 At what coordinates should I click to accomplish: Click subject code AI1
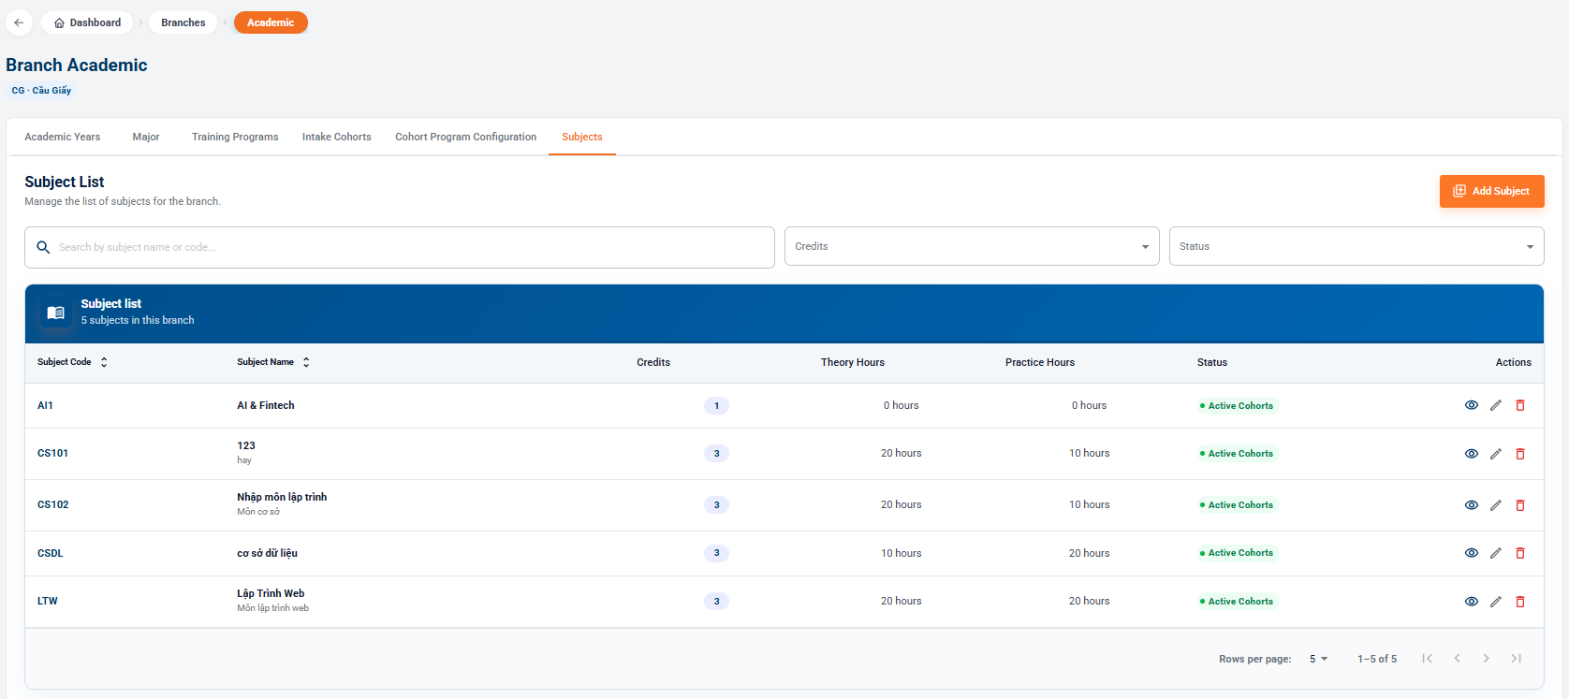[x=45, y=406]
